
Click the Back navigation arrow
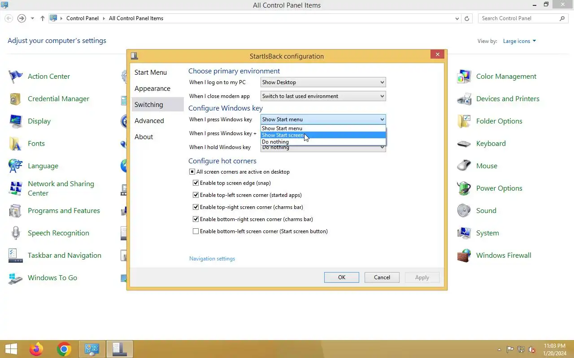[9, 18]
